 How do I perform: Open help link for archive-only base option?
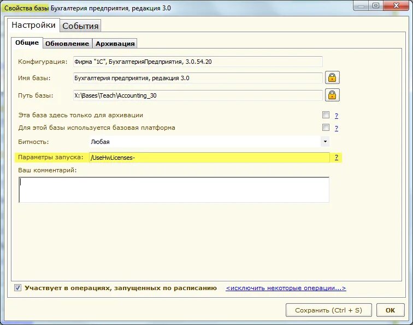point(337,116)
